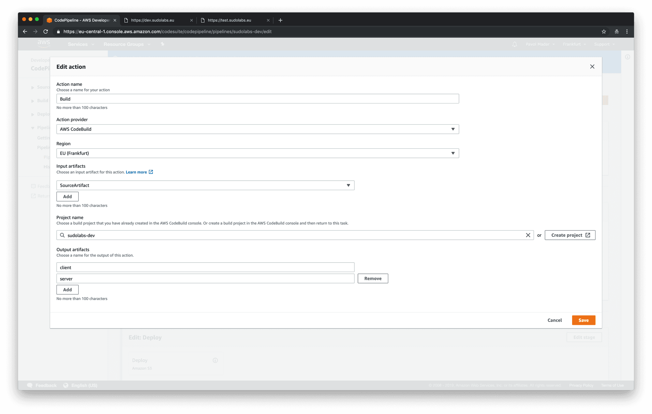
Task: Click Edit stage in Deploy section
Action: pyautogui.click(x=584, y=337)
